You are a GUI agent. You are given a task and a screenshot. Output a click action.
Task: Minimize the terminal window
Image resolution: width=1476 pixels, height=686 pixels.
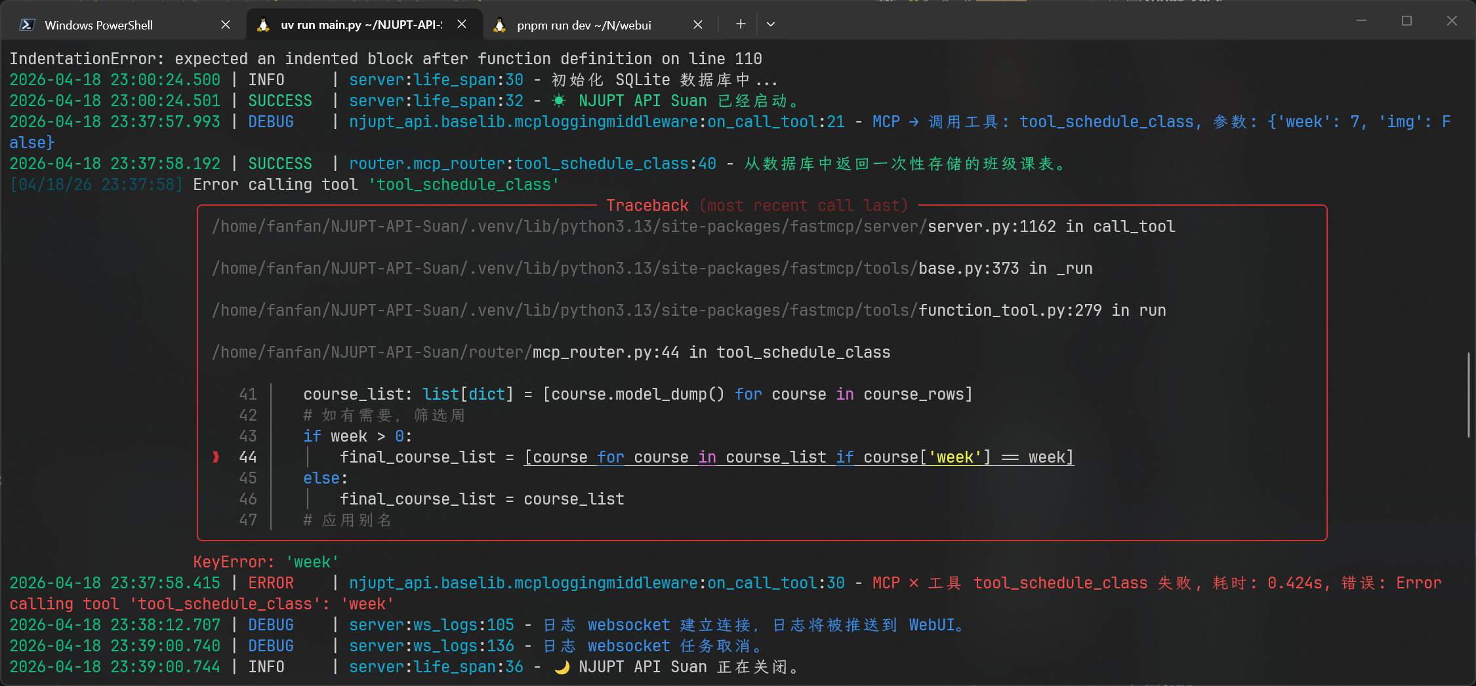1361,21
